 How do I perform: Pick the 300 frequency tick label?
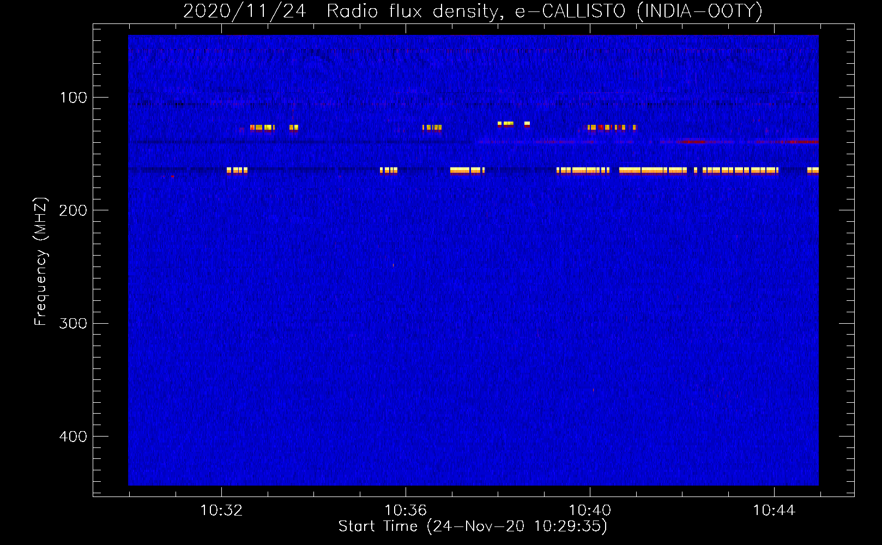tap(73, 324)
